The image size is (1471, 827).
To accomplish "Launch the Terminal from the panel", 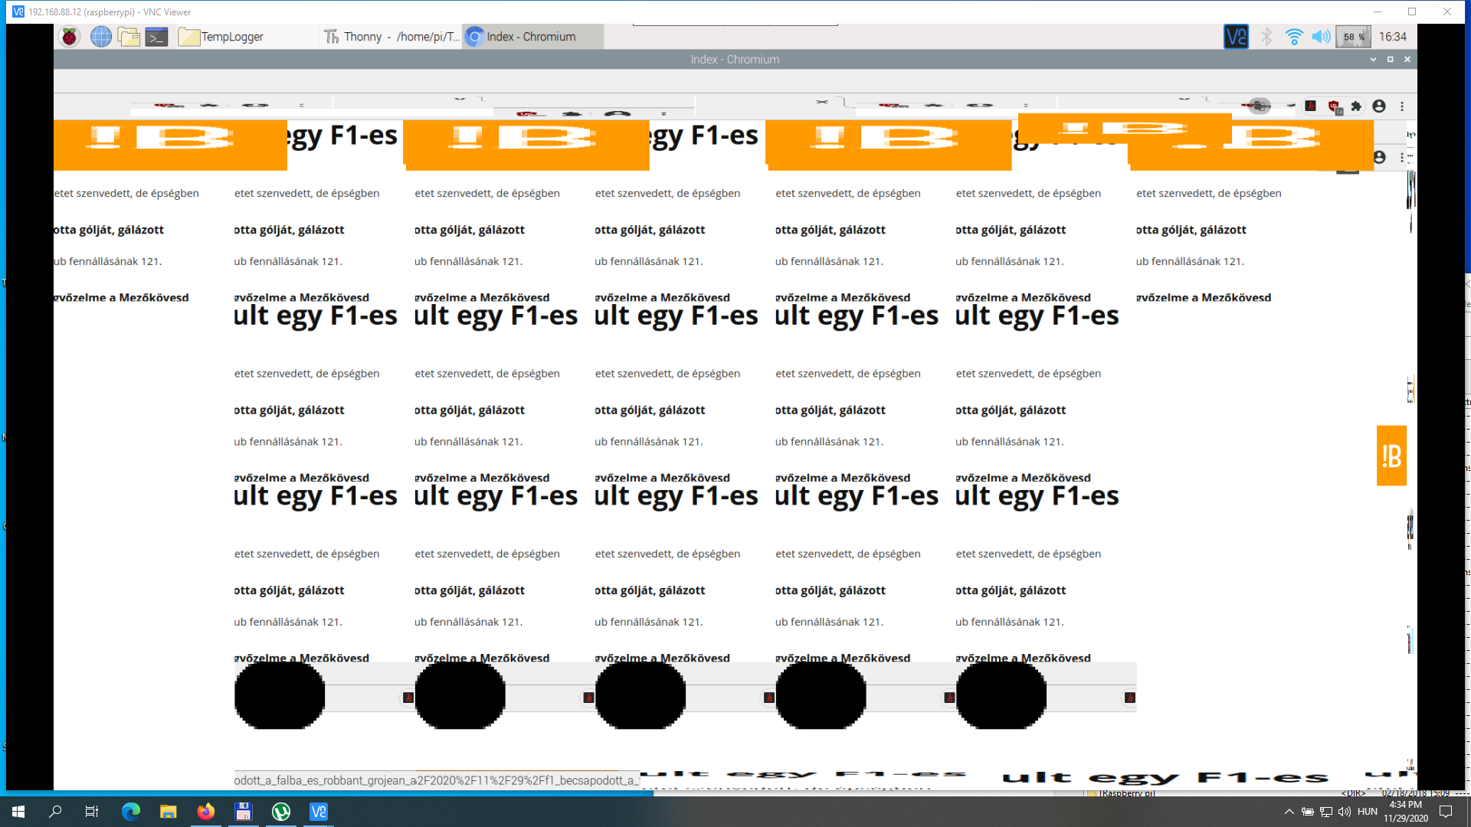I will click(x=157, y=37).
